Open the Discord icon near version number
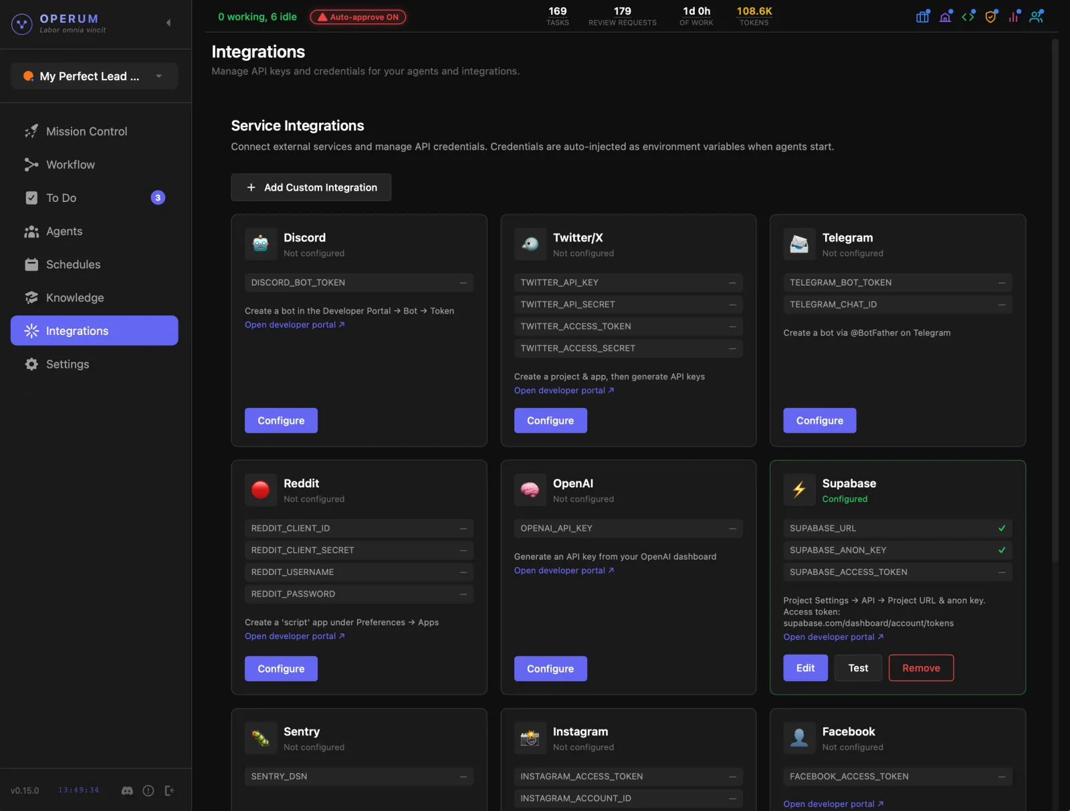 click(x=126, y=790)
